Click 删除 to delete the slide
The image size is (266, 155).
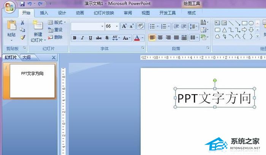point(55,37)
